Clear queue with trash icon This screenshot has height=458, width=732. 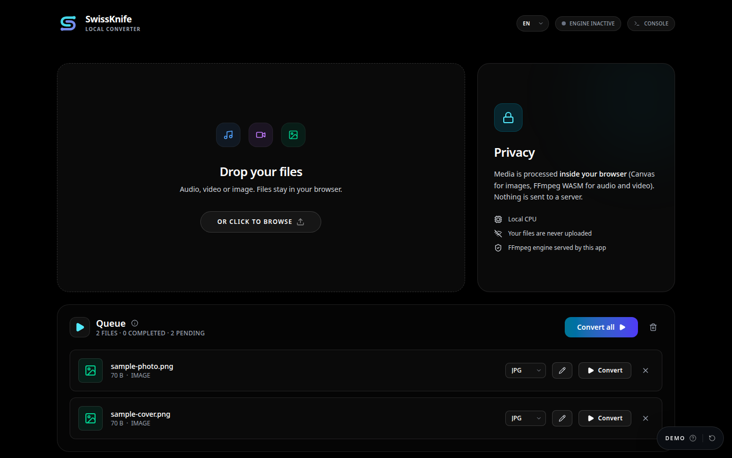point(653,327)
